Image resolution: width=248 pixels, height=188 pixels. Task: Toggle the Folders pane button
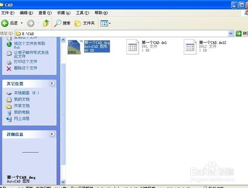point(84,23)
